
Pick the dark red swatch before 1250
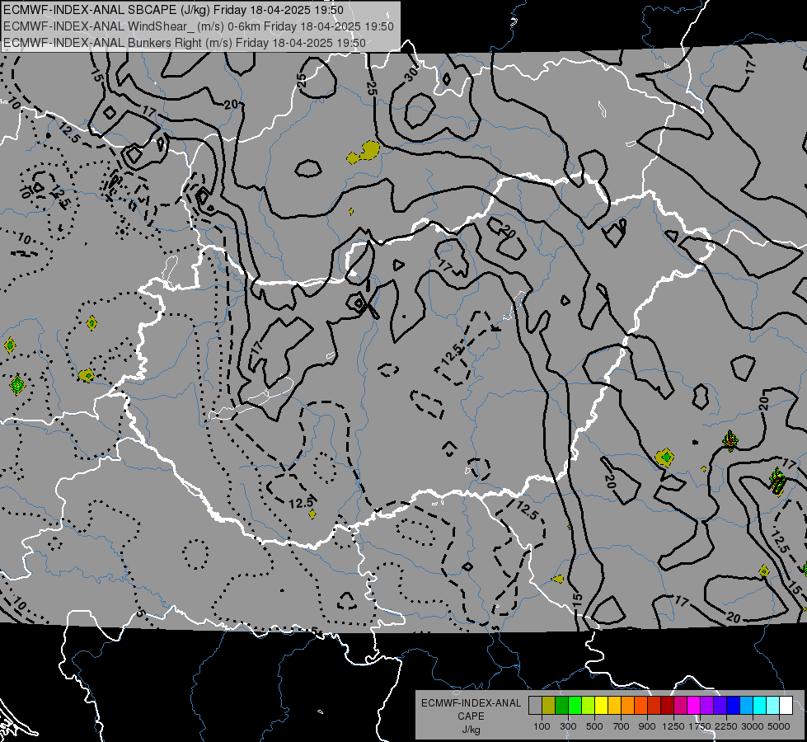668,706
